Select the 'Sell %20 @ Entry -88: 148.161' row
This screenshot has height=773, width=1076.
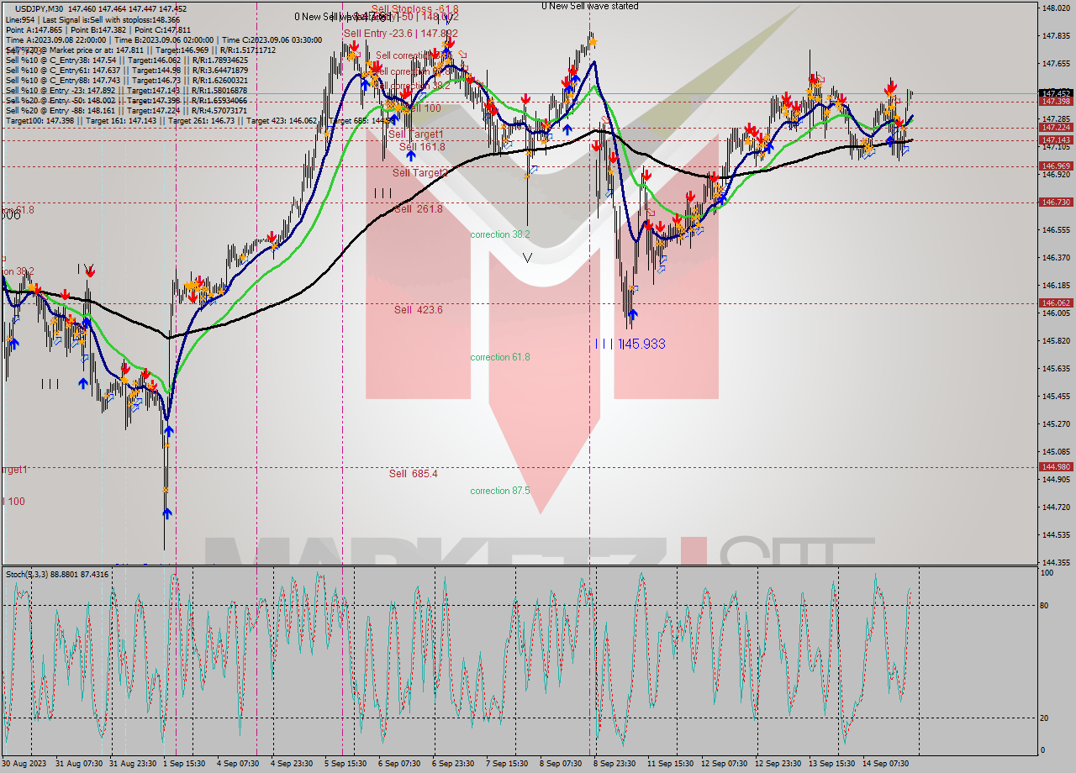point(126,110)
